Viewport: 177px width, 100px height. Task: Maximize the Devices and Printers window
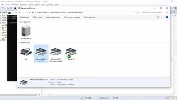pos(161,8)
